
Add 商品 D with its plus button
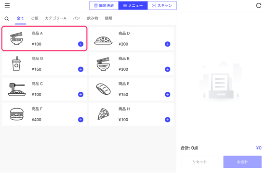[167, 44]
